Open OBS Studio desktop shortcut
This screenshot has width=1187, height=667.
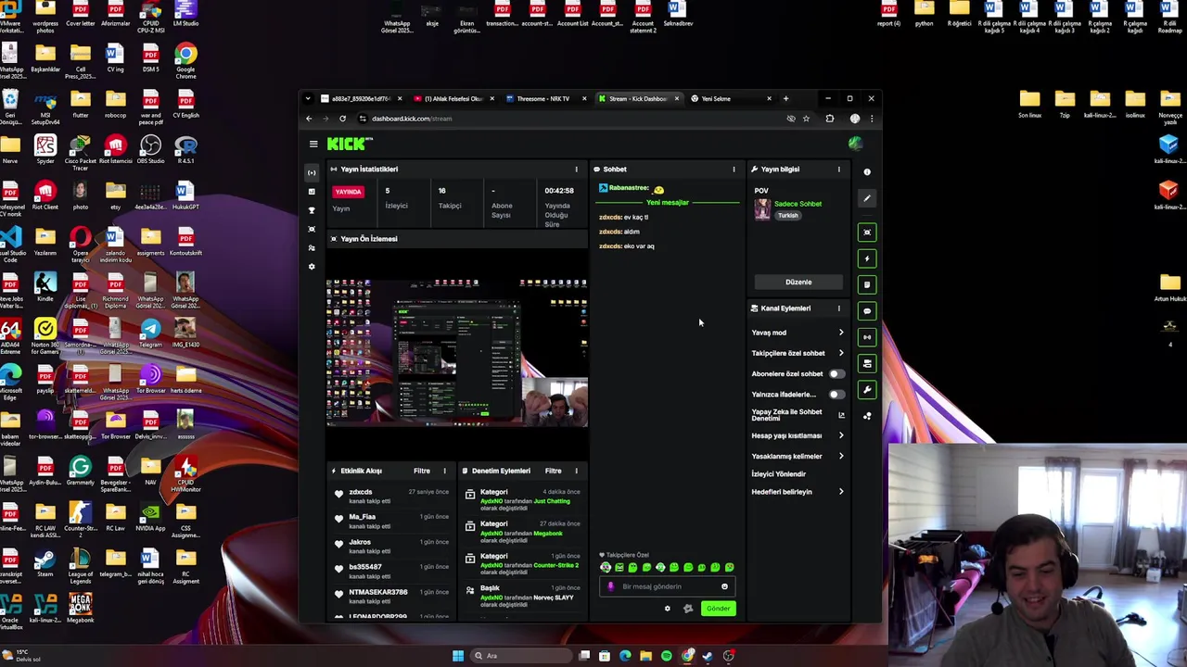pos(150,149)
